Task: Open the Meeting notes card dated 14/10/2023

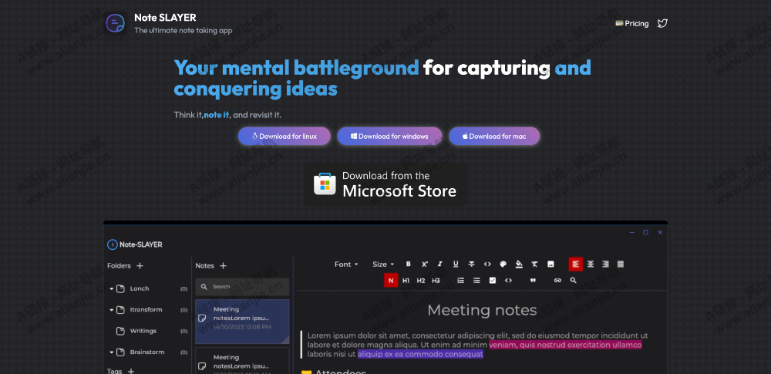Action: pyautogui.click(x=242, y=322)
